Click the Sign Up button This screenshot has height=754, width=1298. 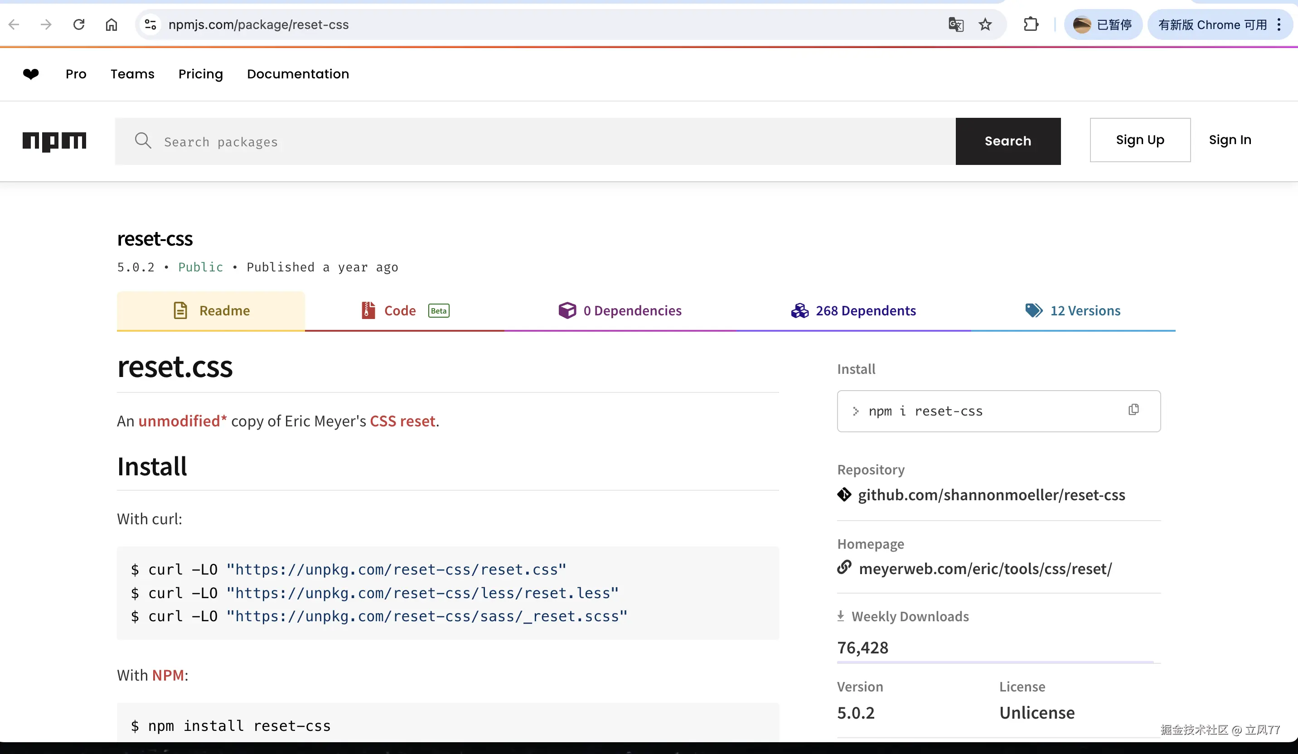tap(1140, 140)
